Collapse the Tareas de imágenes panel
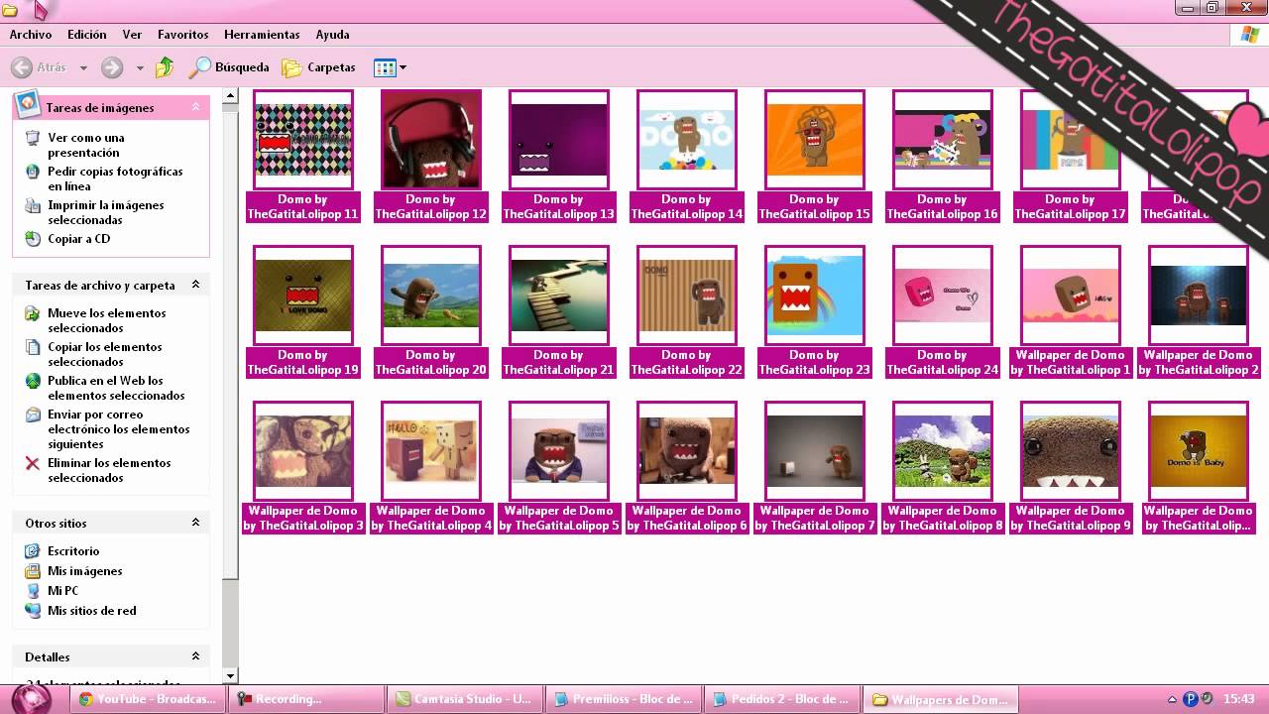 coord(195,107)
